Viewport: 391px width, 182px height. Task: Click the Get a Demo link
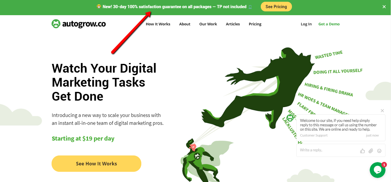[329, 24]
